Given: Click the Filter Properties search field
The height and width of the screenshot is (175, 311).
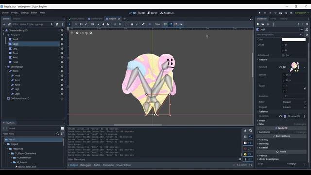Looking at the screenshot, I should [280, 35].
